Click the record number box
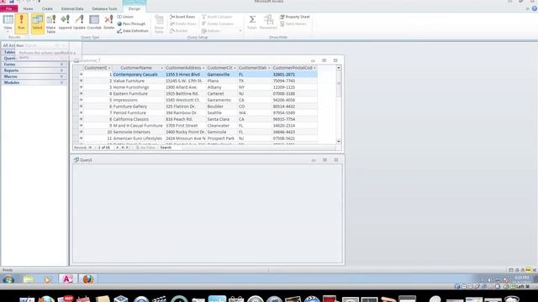Viewport: 538px width, 302px height. coord(104,148)
